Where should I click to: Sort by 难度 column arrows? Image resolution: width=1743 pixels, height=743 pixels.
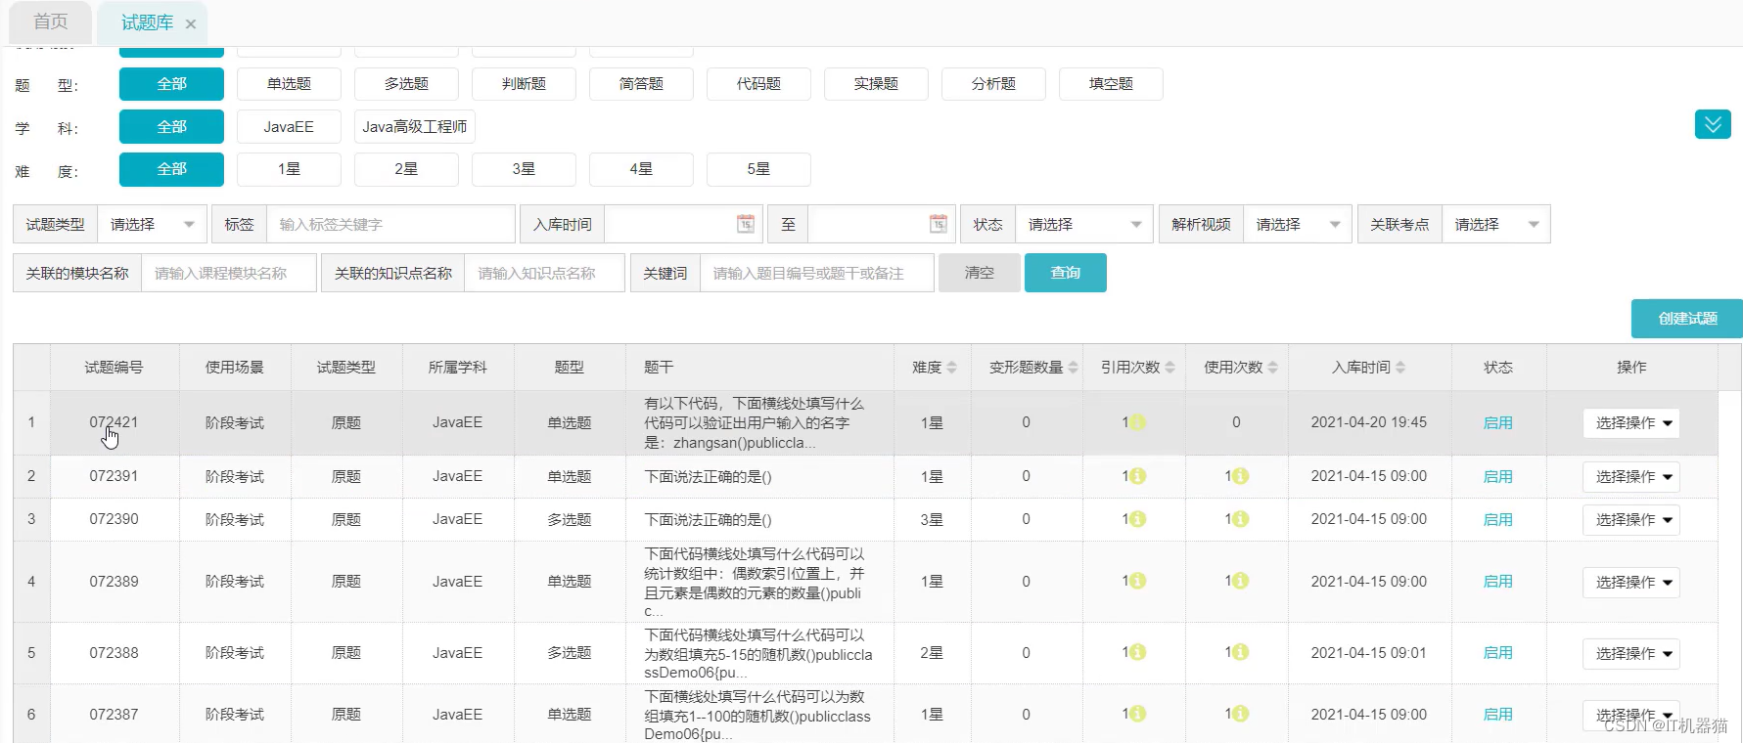pos(951,368)
